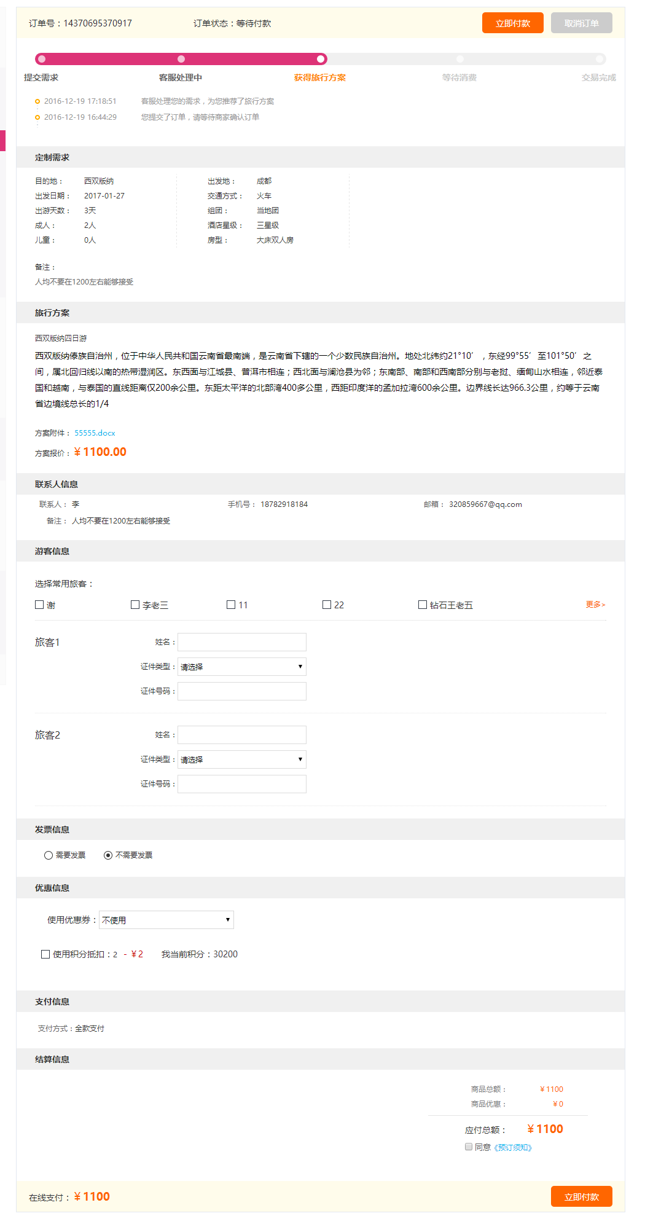Screen dimensions: 645x1216
Task: Open the 55555.docx attachment link
Action: tap(95, 433)
